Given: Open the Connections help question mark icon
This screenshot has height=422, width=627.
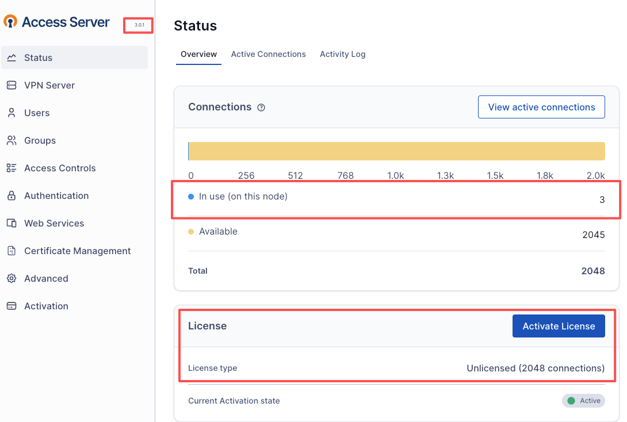Looking at the screenshot, I should (x=261, y=108).
